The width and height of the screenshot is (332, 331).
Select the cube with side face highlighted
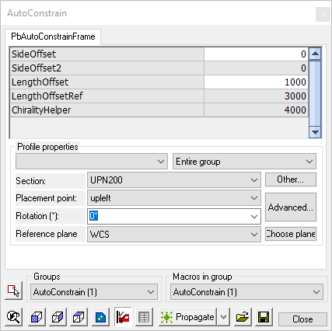click(58, 317)
